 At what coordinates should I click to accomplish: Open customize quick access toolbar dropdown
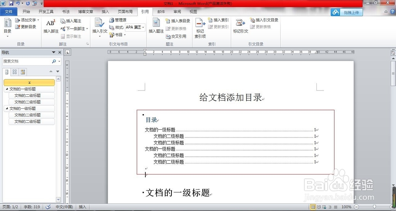point(42,4)
